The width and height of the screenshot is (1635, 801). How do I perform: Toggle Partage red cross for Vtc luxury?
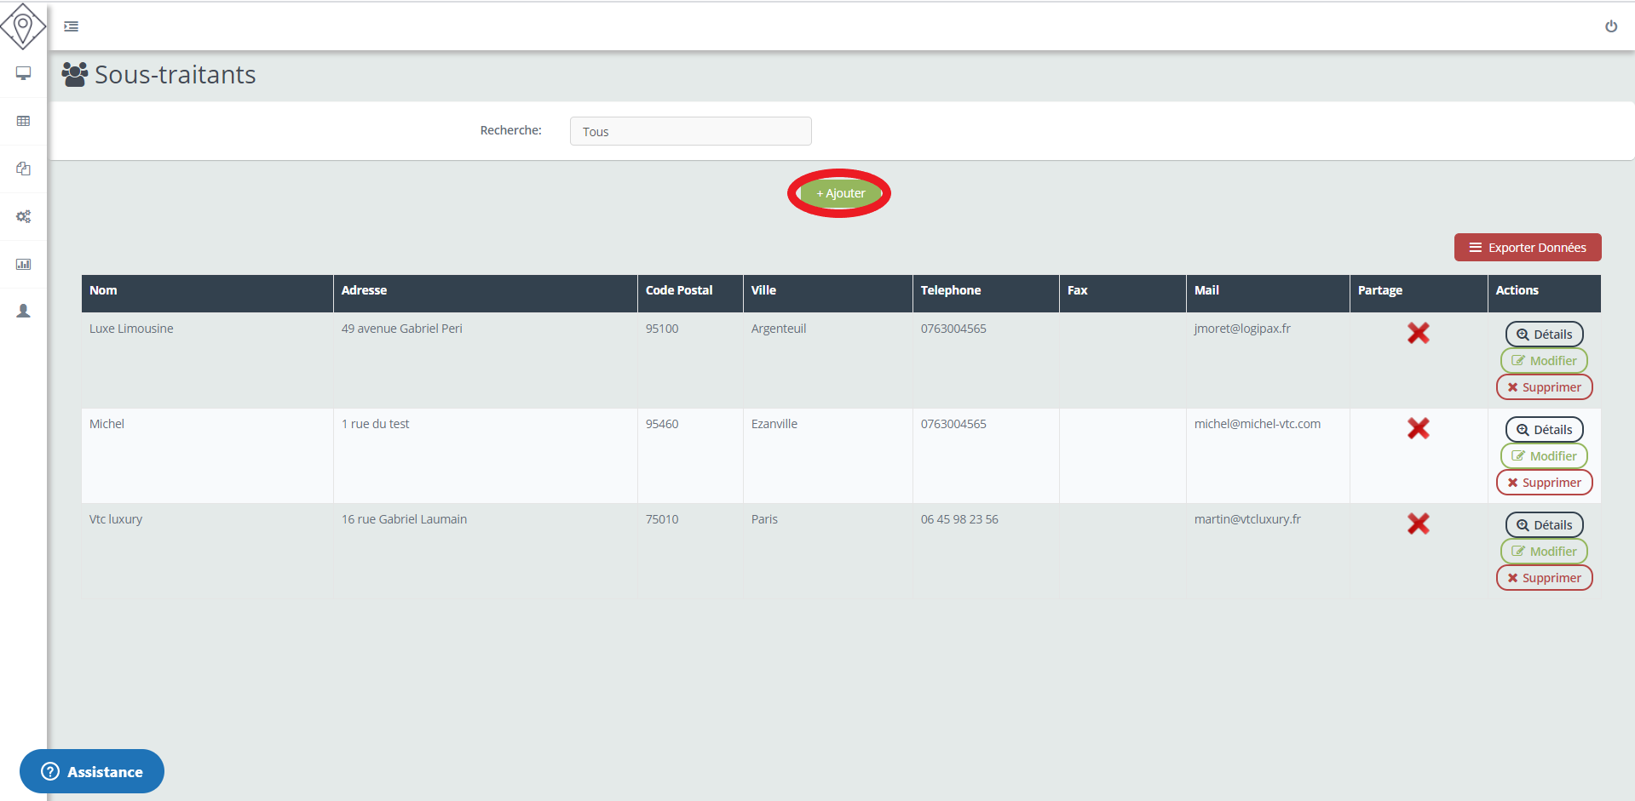tap(1418, 524)
